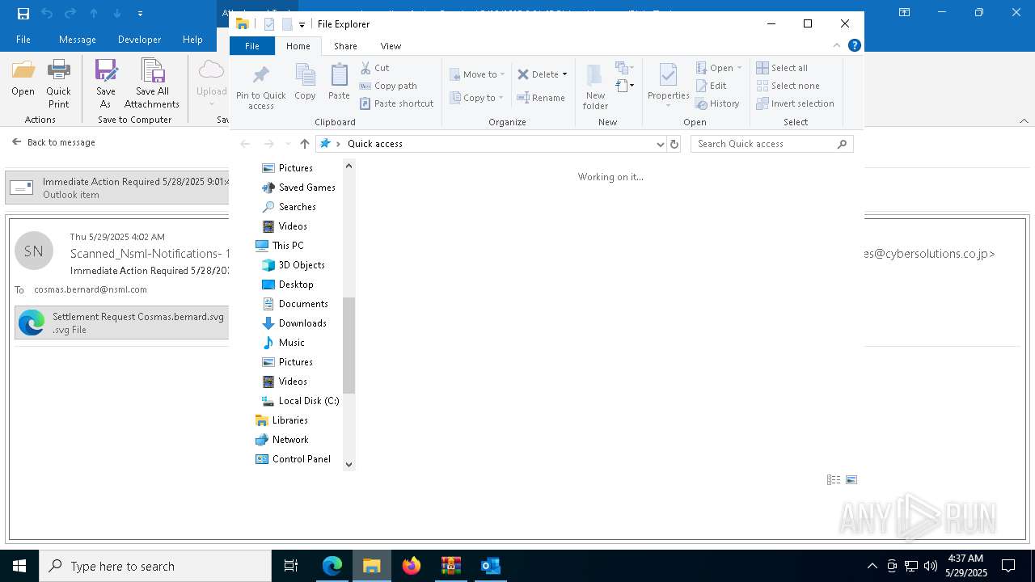Image resolution: width=1035 pixels, height=582 pixels.
Task: Switch to large thumbnails view icon
Action: click(851, 480)
